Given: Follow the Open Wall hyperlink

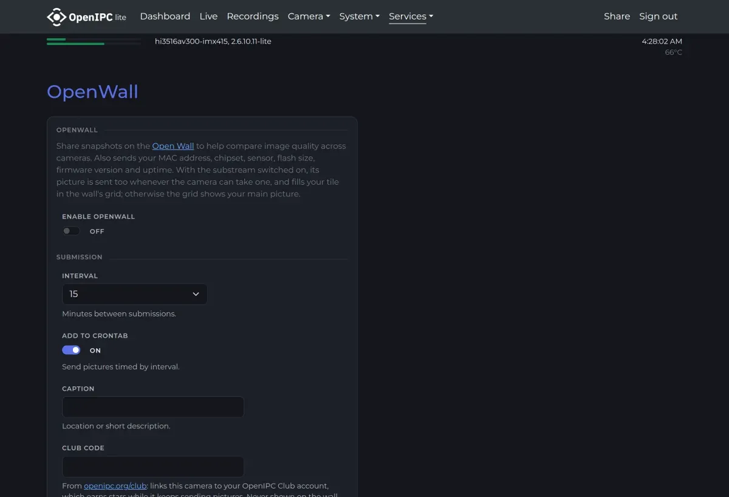Looking at the screenshot, I should [173, 146].
